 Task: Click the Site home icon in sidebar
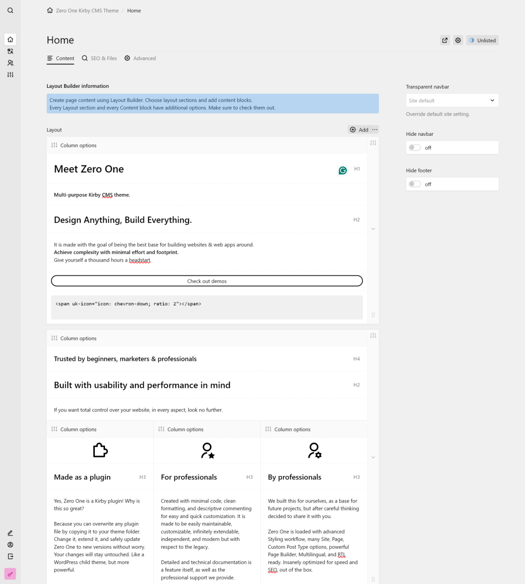(10, 40)
